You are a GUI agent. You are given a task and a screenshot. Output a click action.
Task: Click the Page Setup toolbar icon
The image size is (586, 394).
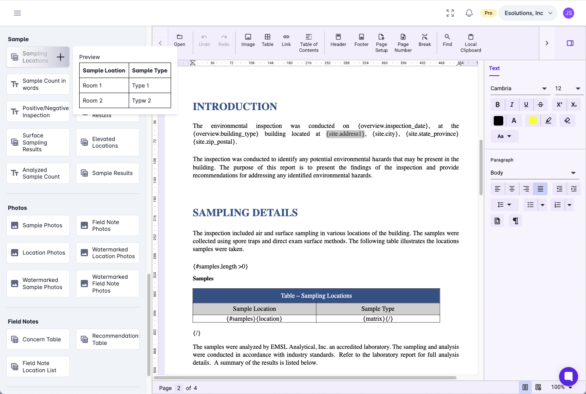tap(381, 43)
